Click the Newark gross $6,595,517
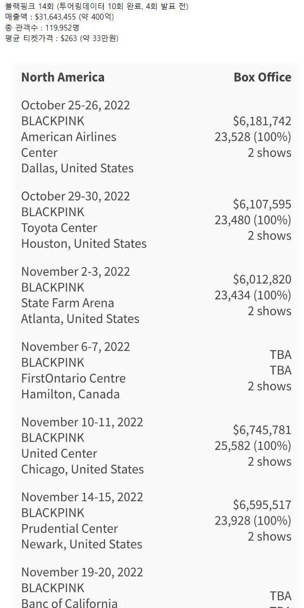304x608 pixels. tap(262, 505)
